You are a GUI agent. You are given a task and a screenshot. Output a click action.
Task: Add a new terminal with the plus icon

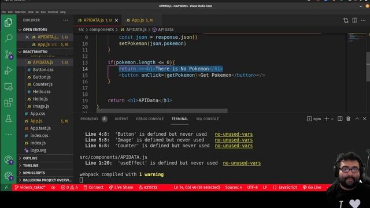[x=327, y=119]
